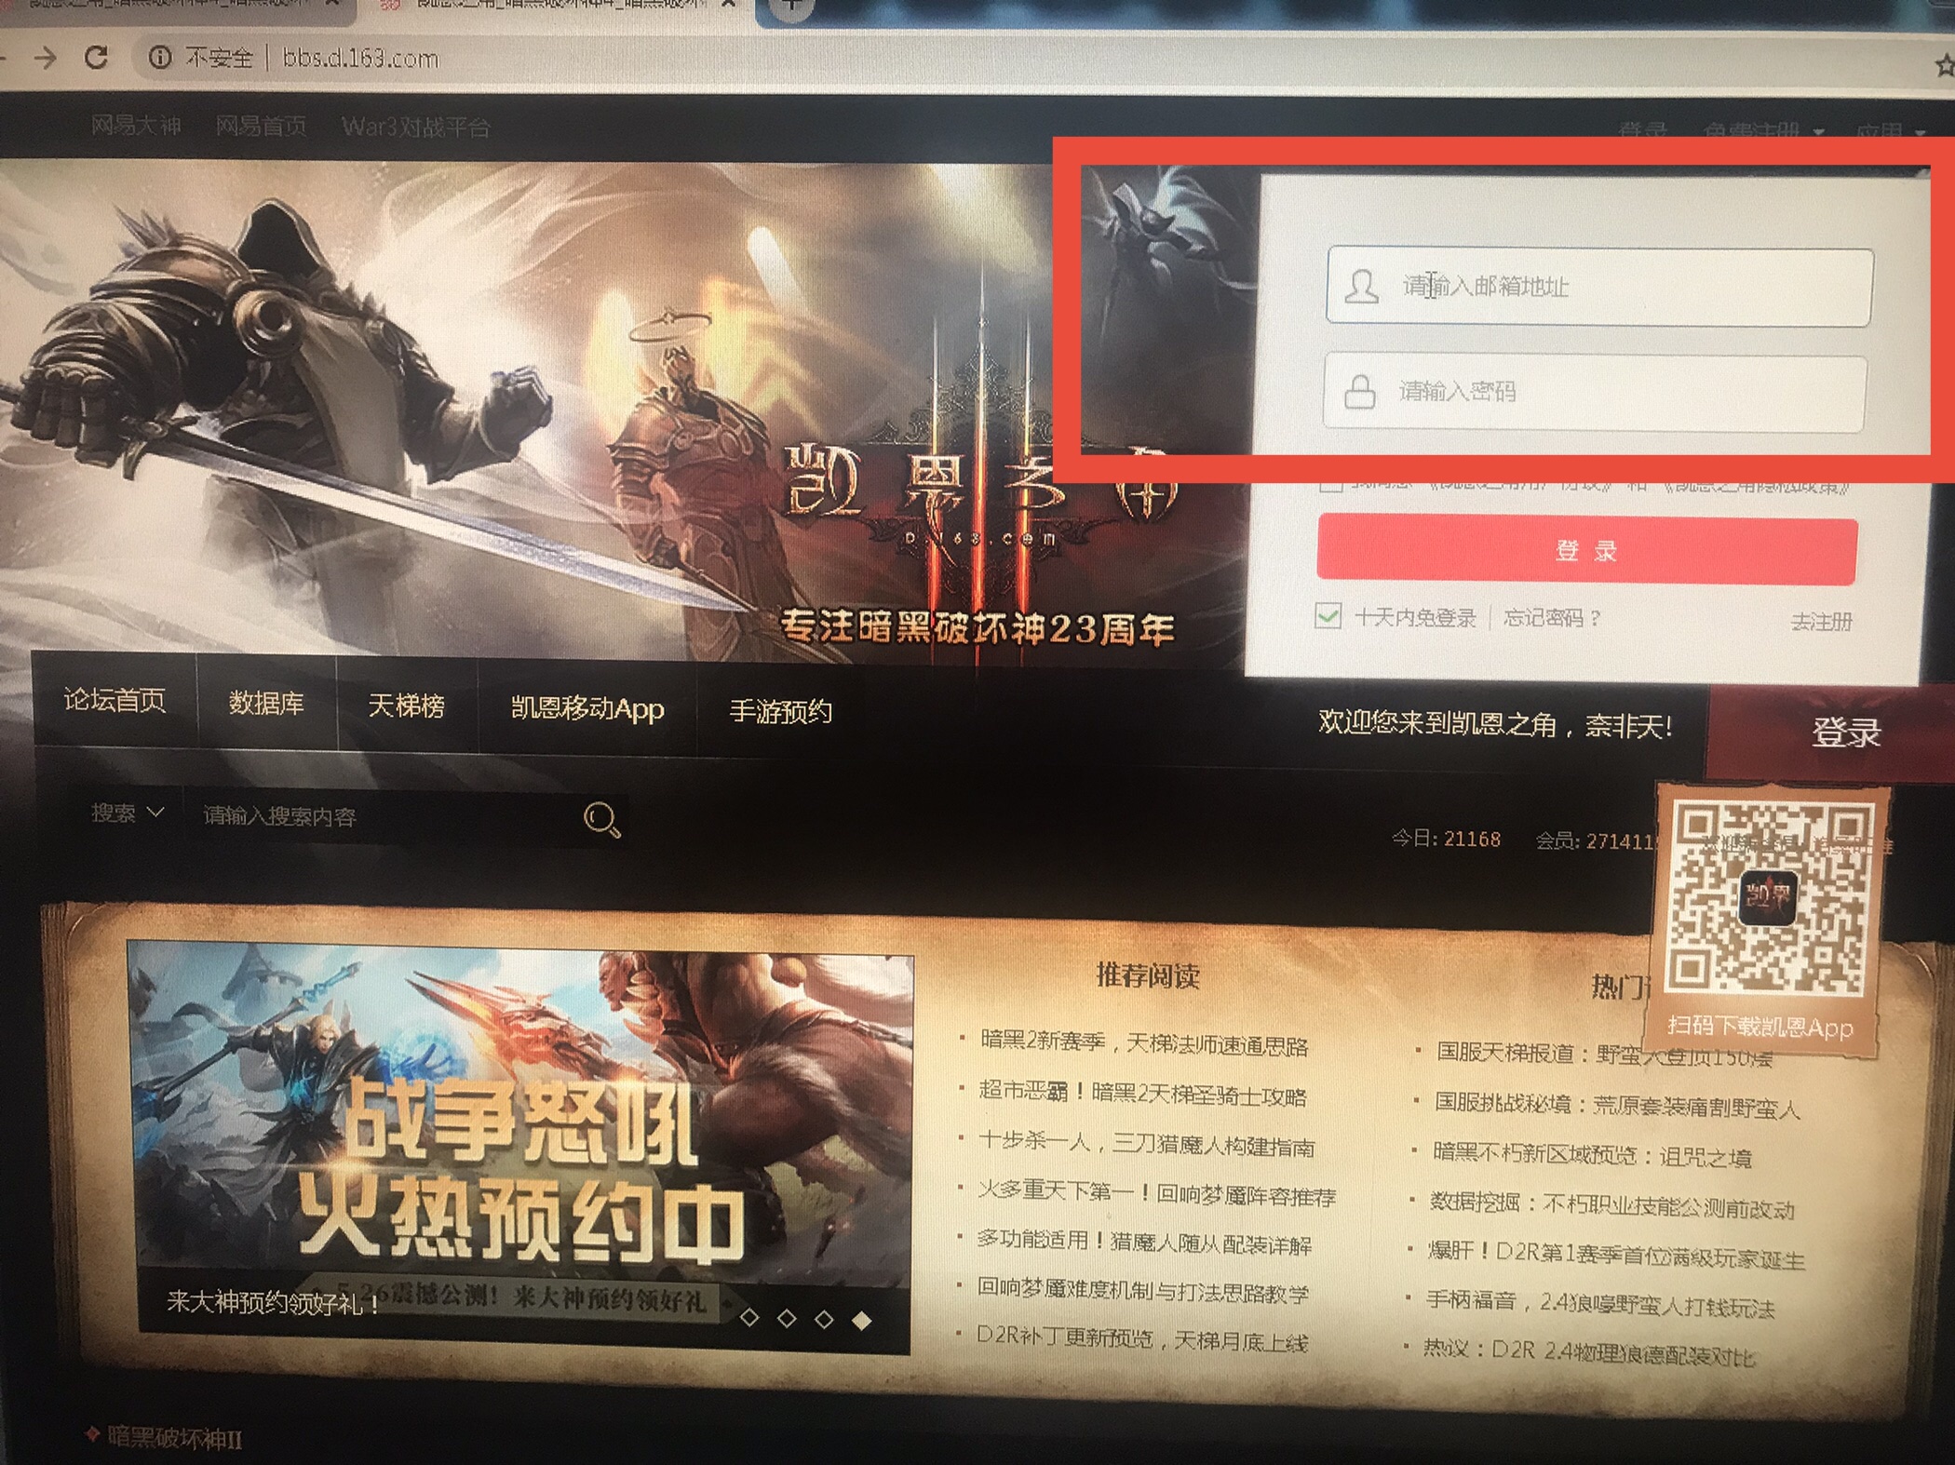Click the browser forward arrow
This screenshot has height=1465, width=1955.
tap(45, 58)
